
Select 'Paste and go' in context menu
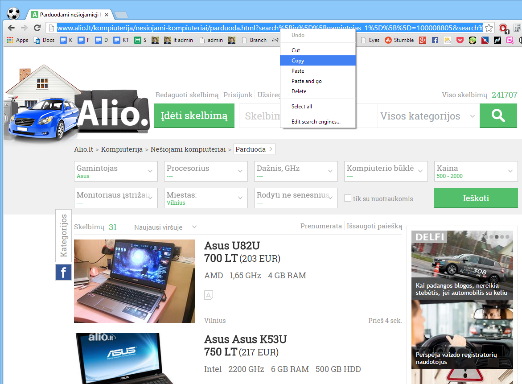pyautogui.click(x=318, y=81)
